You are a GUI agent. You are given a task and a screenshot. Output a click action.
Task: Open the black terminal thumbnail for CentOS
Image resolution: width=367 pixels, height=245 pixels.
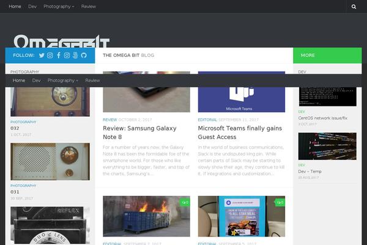tap(327, 97)
